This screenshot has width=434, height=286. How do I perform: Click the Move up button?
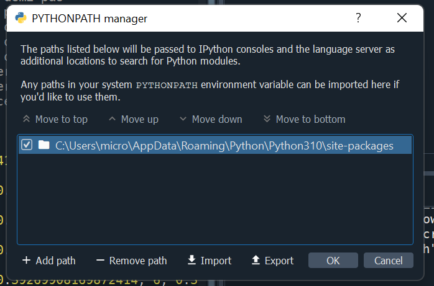pos(134,119)
